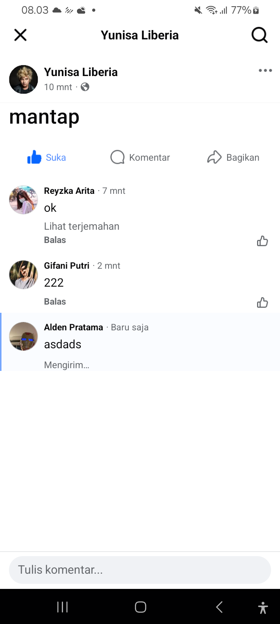280x624 pixels.
Task: Tap Lihat terjemahan under the ok comment
Action: tap(82, 226)
